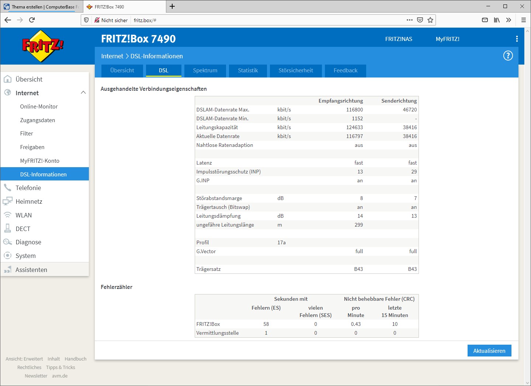This screenshot has width=531, height=386.
Task: Click the Leitungskapazität value 124633
Action: pyautogui.click(x=354, y=127)
